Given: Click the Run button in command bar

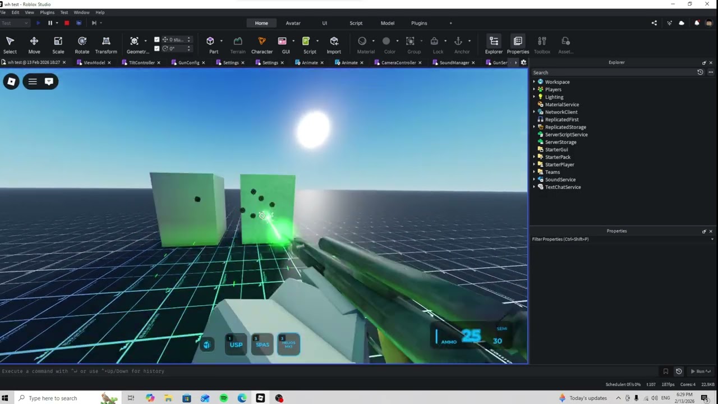Looking at the screenshot, I should click(701, 371).
